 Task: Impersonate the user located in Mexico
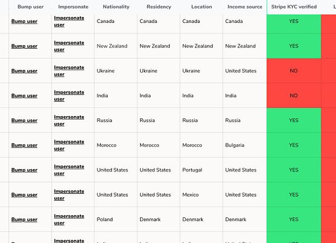click(69, 194)
